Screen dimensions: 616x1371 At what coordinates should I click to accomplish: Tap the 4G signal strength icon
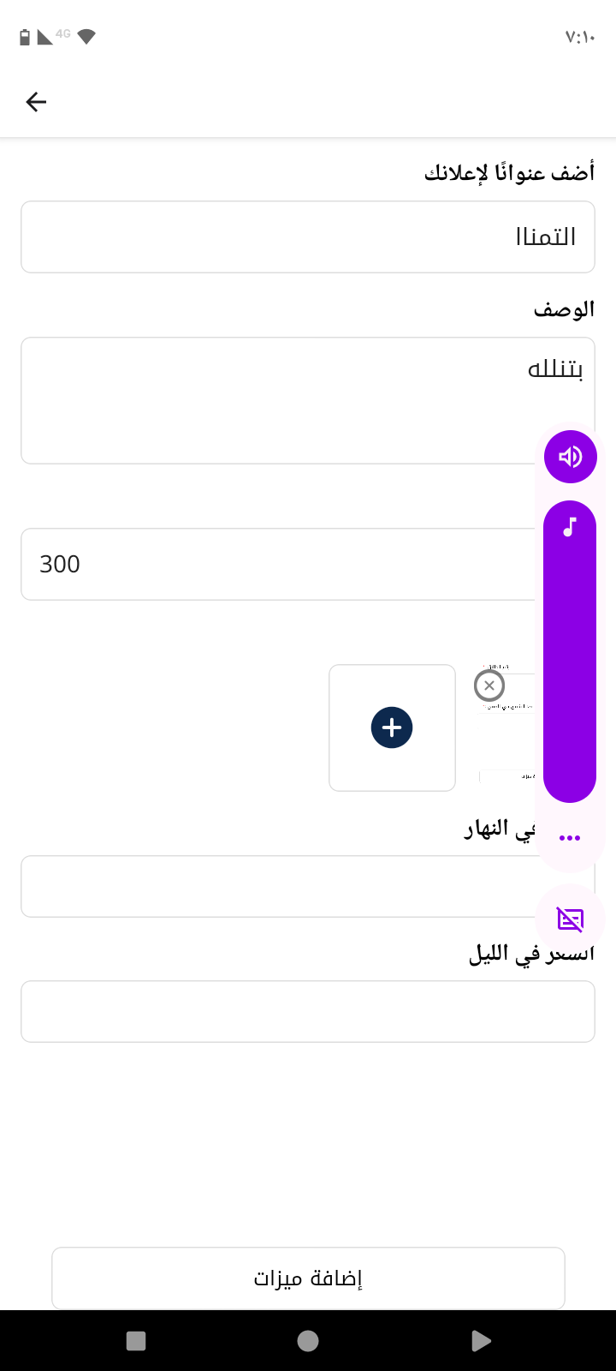point(46,37)
